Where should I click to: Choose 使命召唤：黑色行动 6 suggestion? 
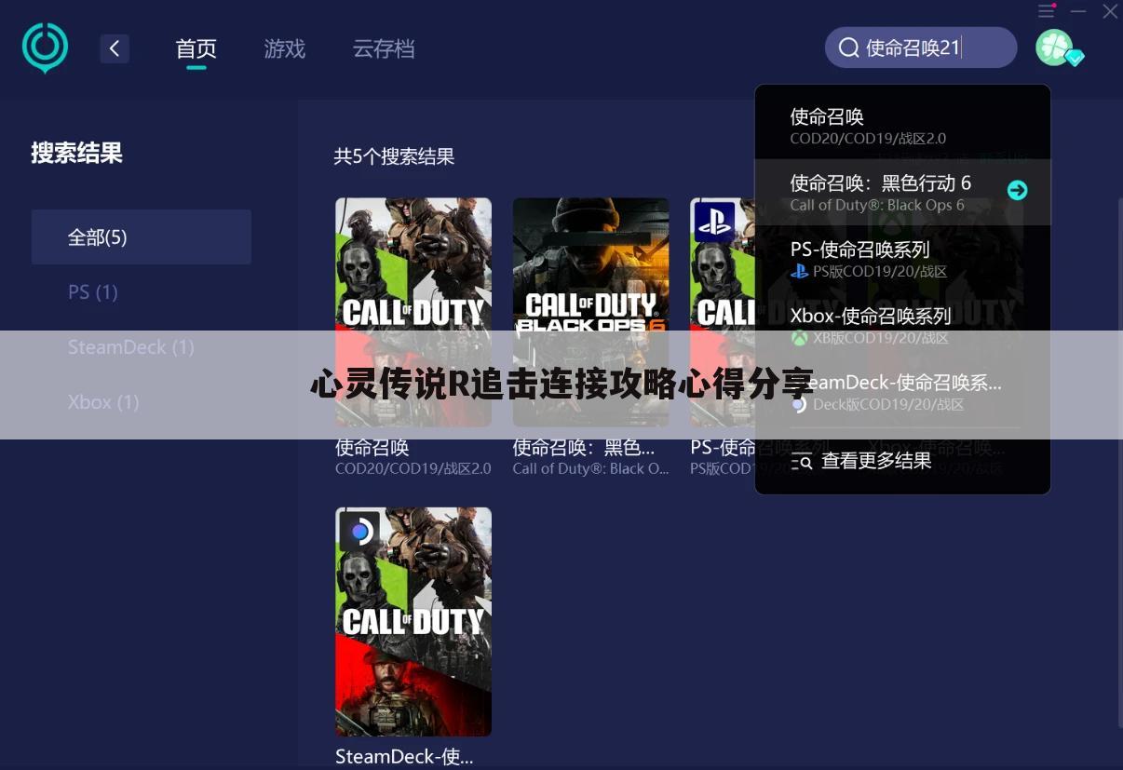(x=902, y=192)
